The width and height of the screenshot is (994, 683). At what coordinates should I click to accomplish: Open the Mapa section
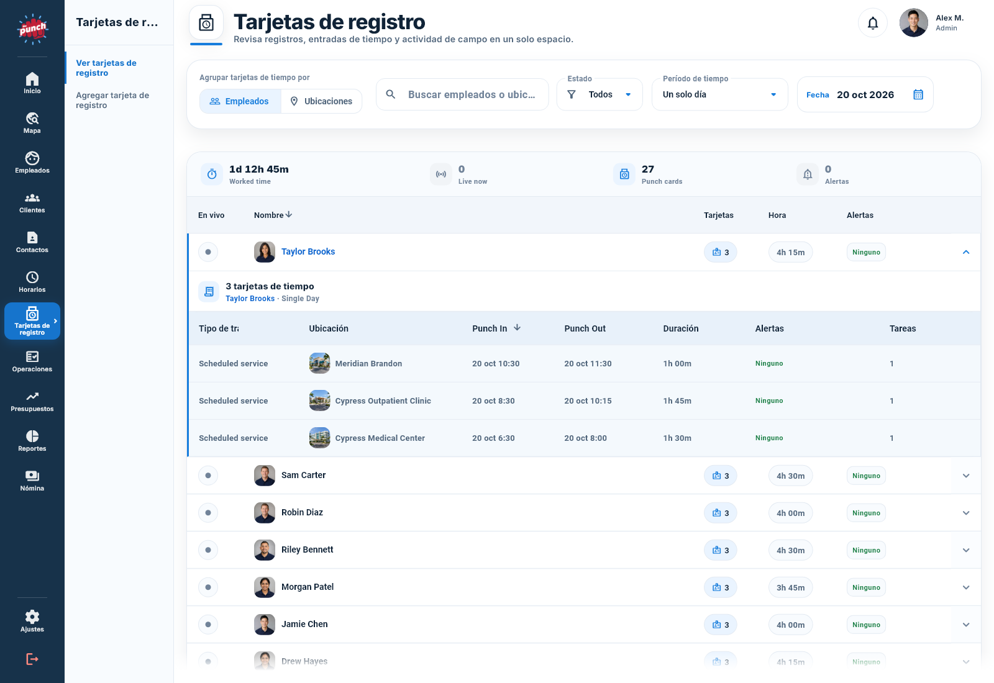(x=32, y=123)
